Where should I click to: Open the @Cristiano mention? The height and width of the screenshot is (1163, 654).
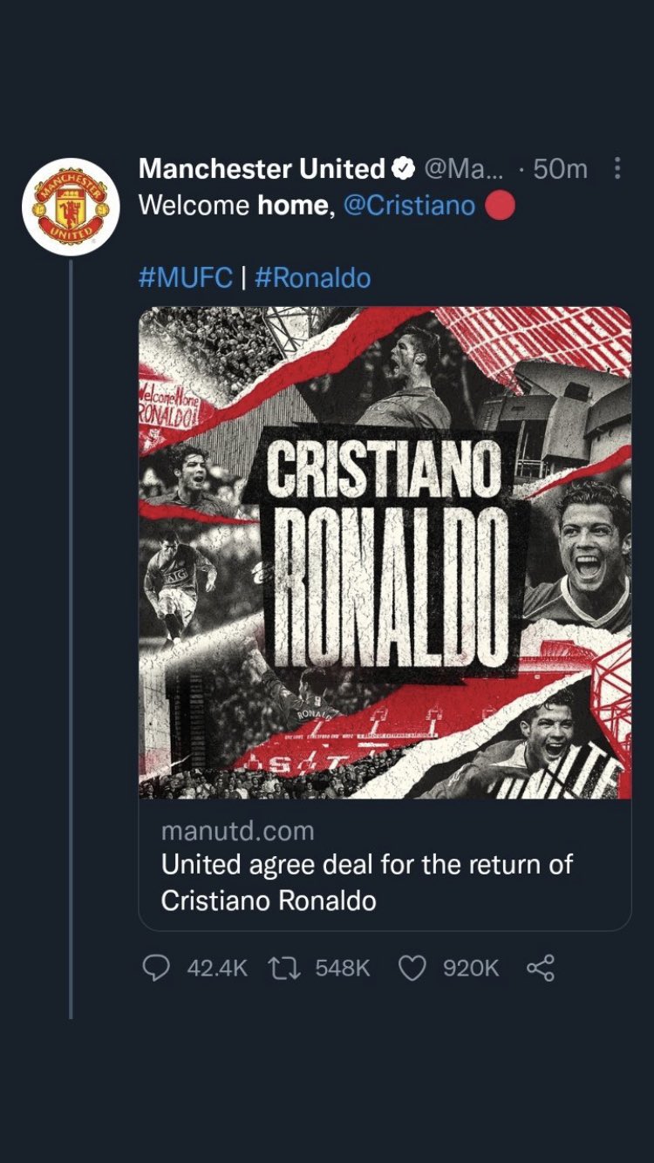click(x=409, y=206)
